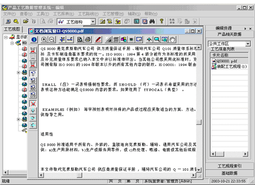Image resolution: width=255 pixels, height=185 pixels.
Task: Expand the upper plus node in tree
Action: point(18,72)
